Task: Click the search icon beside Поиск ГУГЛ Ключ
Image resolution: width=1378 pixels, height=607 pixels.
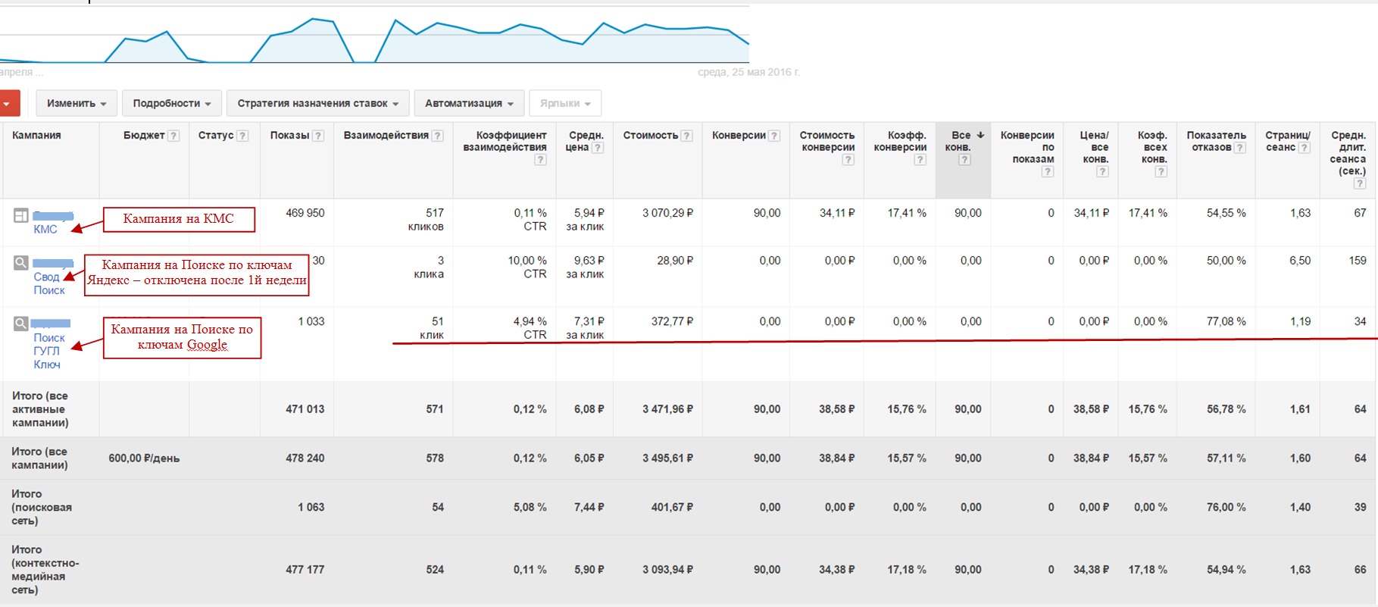Action: pyautogui.click(x=21, y=324)
